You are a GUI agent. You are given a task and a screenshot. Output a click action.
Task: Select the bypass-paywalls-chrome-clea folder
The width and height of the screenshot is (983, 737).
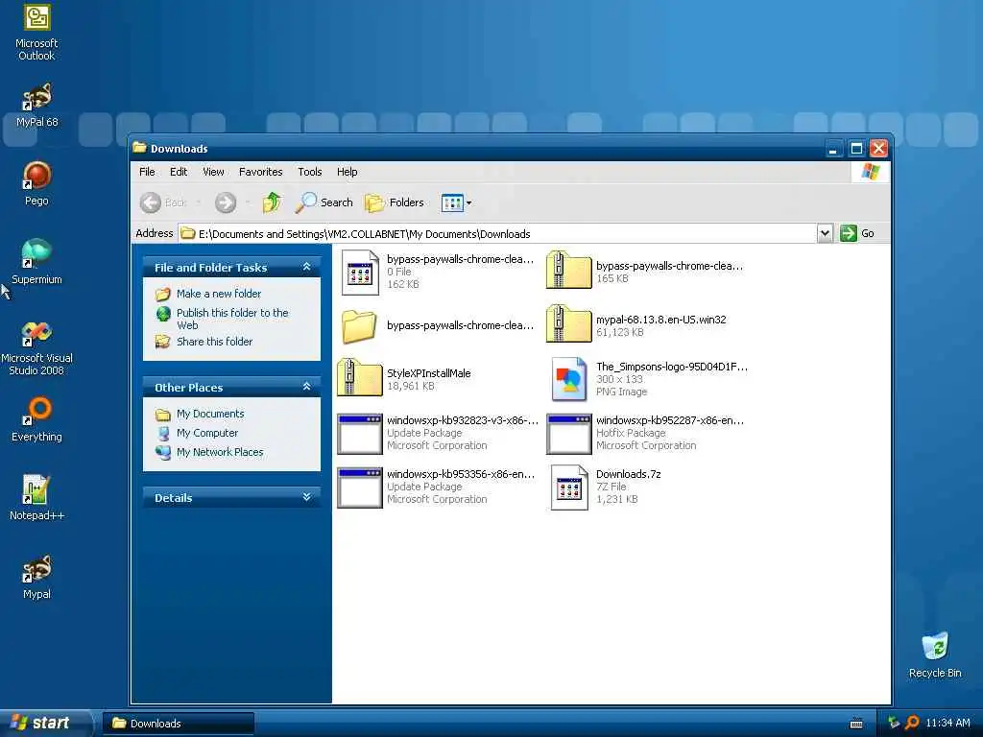pyautogui.click(x=359, y=326)
